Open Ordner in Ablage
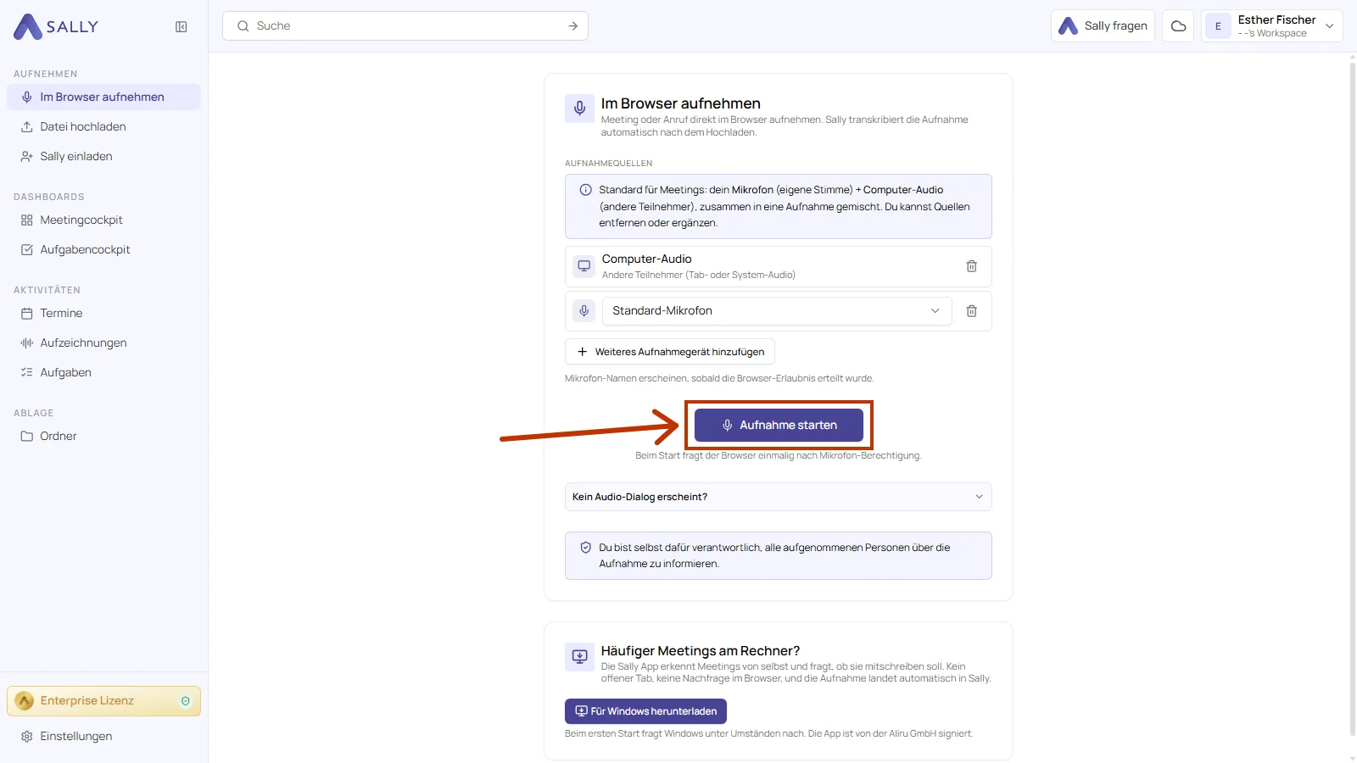The width and height of the screenshot is (1357, 763). point(103,436)
